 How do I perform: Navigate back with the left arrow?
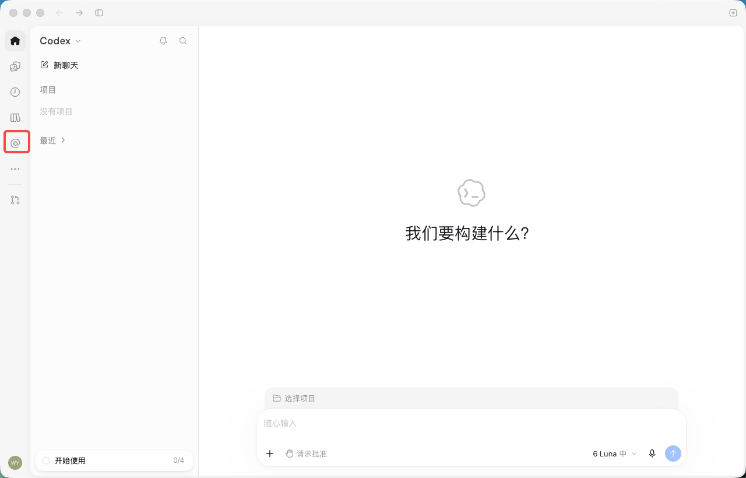[x=59, y=13]
